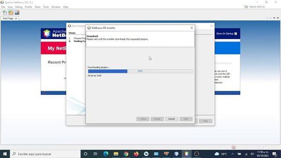Click the weather widget showing 18°C
Screen dimensions: 281x158
coord(221,154)
